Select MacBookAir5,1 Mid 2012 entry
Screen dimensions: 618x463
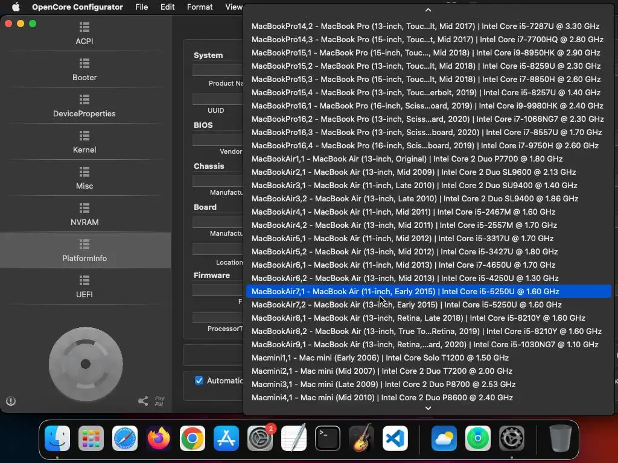428,238
